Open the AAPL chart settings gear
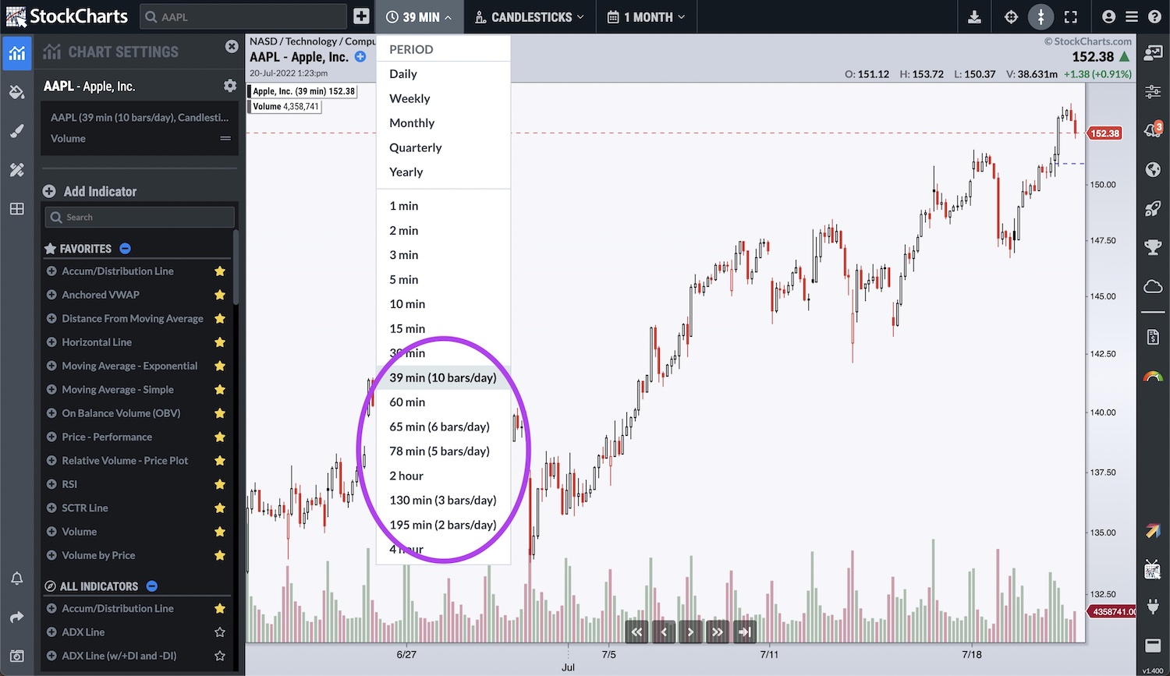Viewport: 1170px width, 676px height. click(229, 86)
